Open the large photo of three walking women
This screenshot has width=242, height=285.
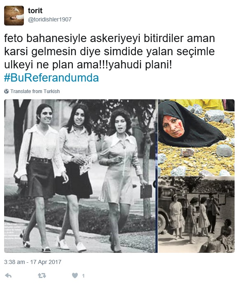pos(81,176)
